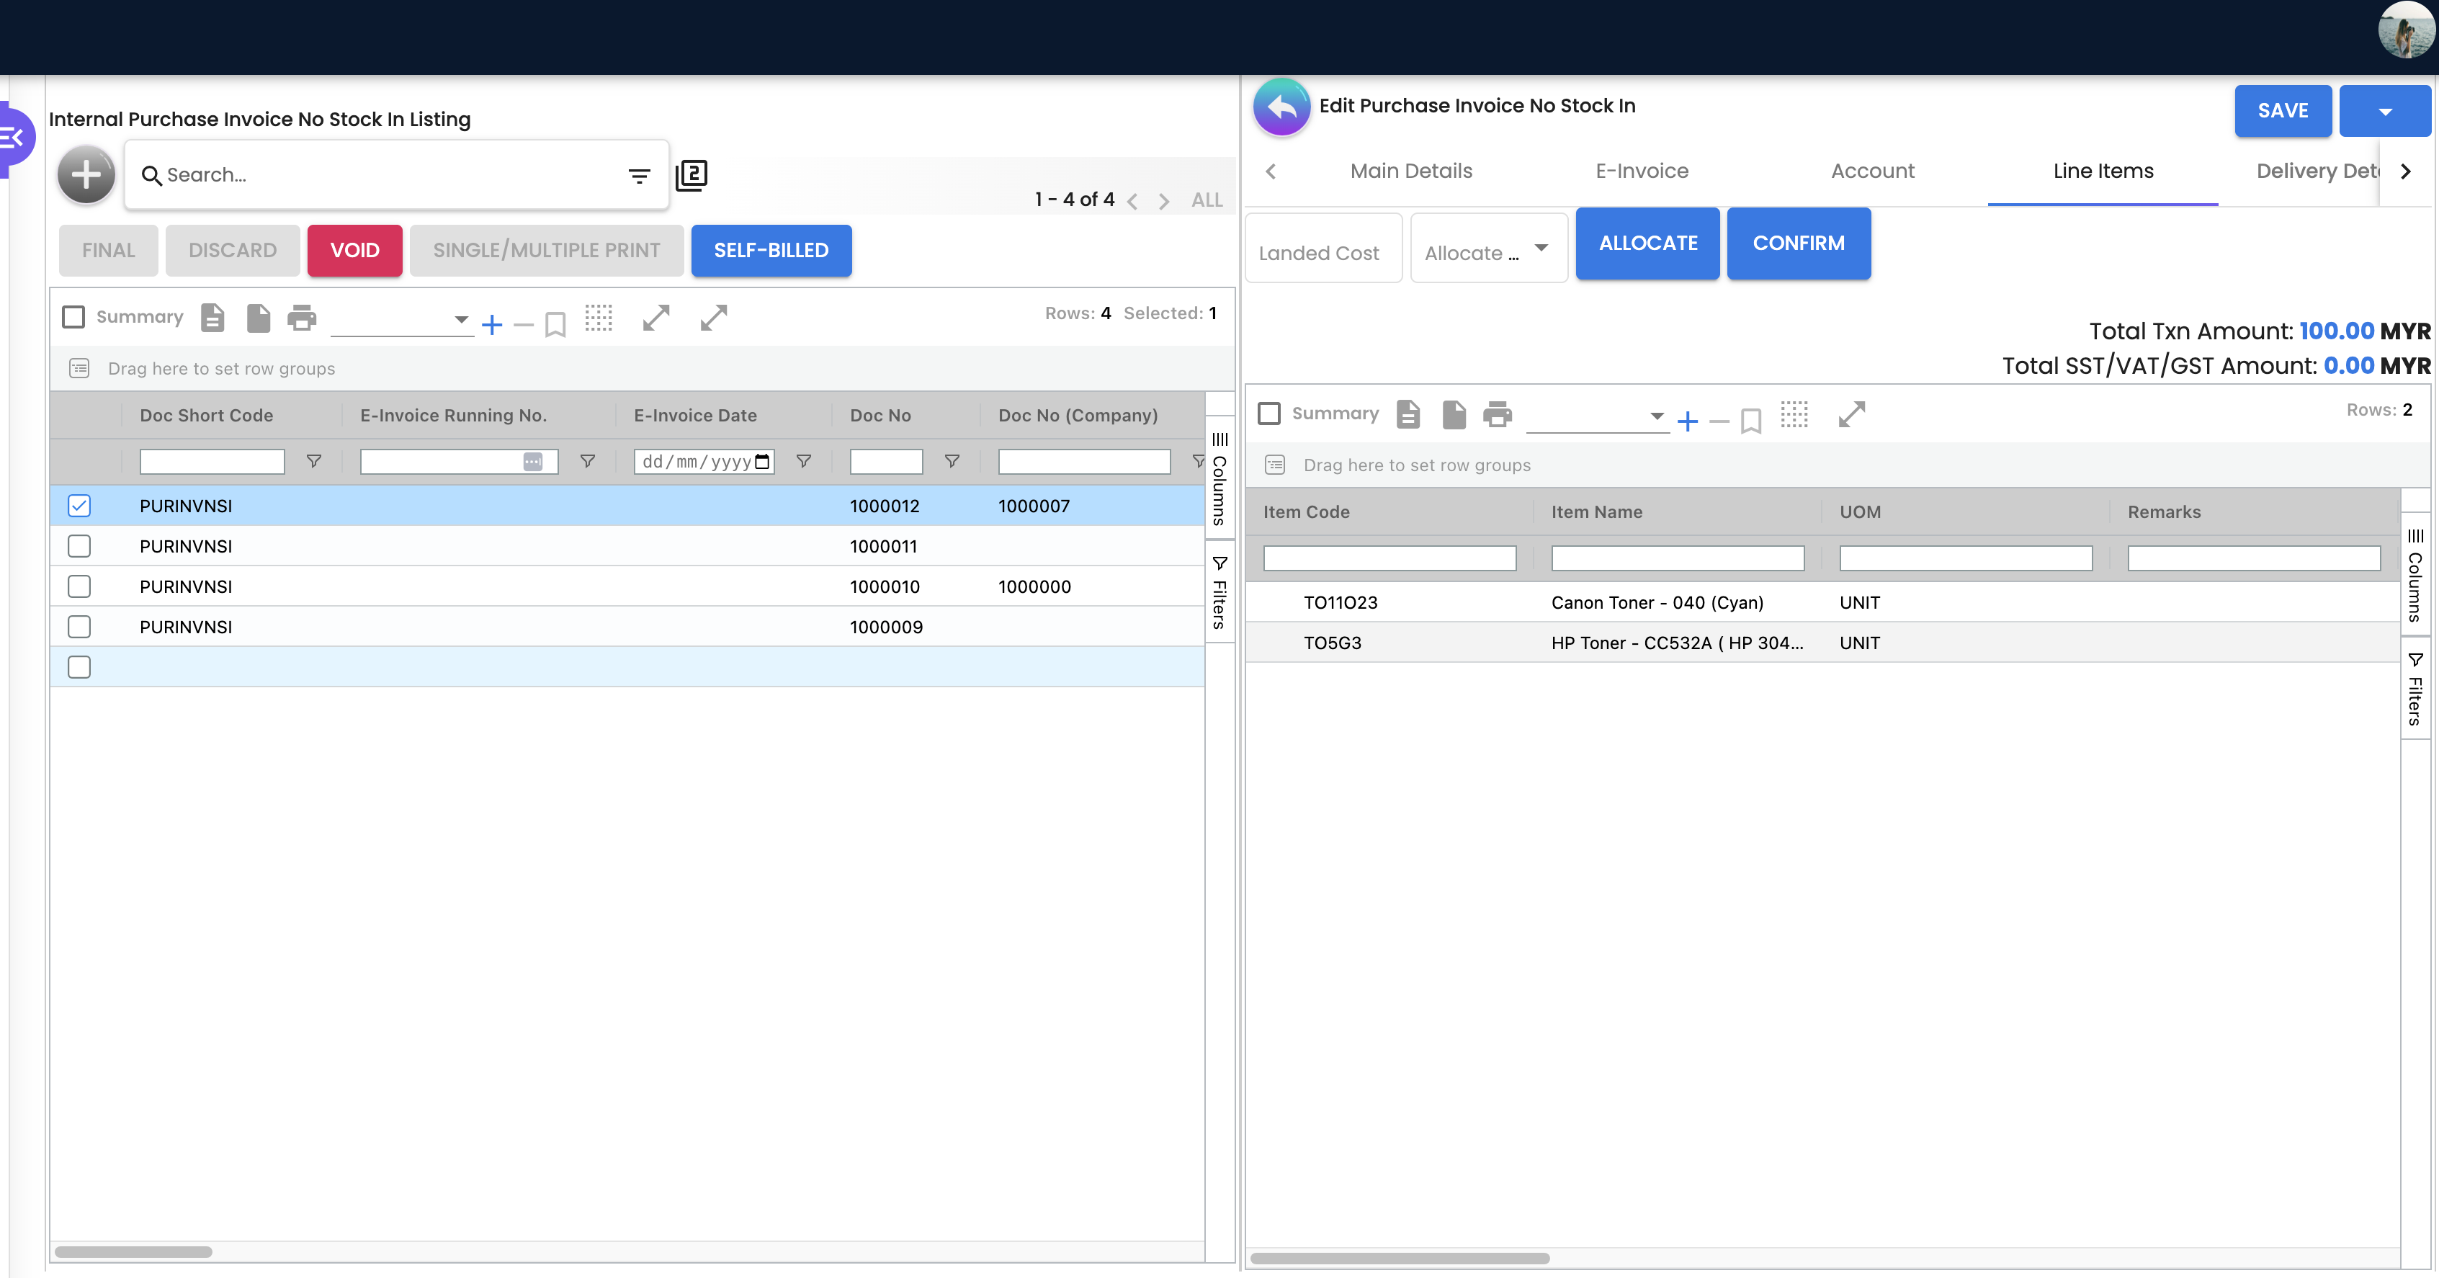
Task: Expand the line items Filters side panel
Action: (x=2415, y=688)
